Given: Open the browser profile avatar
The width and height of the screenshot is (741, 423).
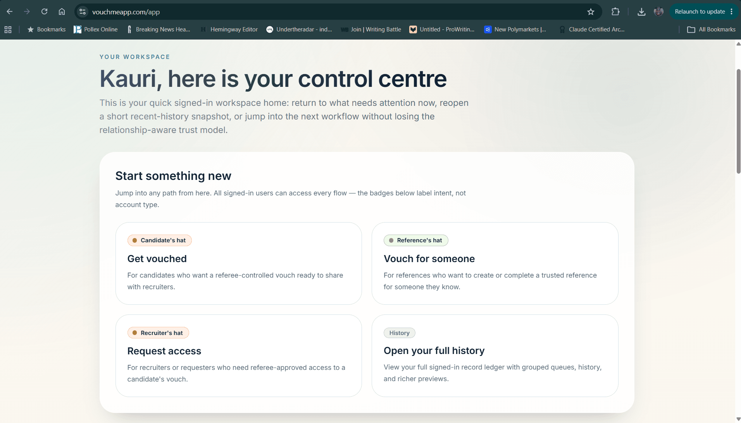Looking at the screenshot, I should (658, 12).
